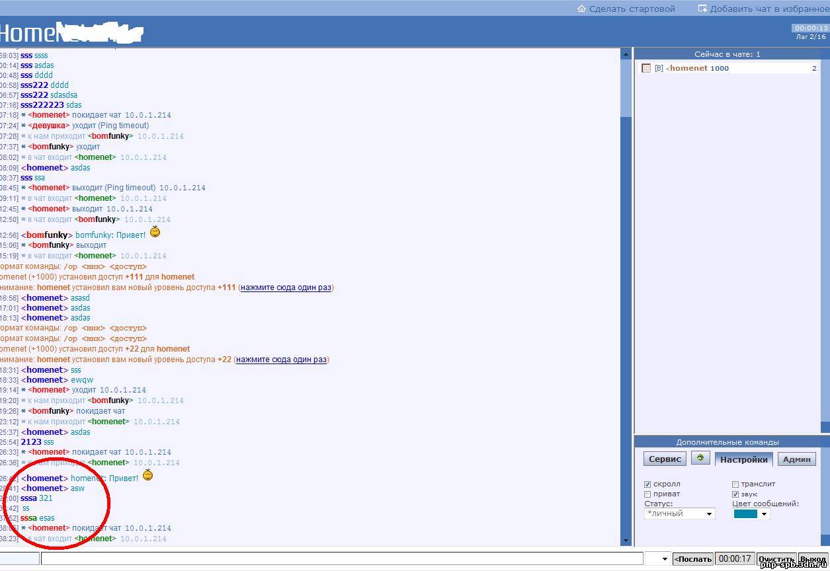Pick the teal message color swatch
830x571 pixels.
(745, 514)
